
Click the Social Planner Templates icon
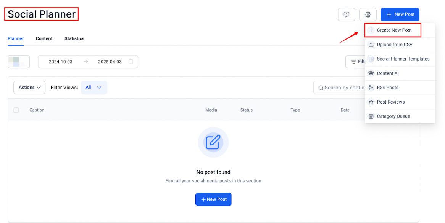coord(371,59)
